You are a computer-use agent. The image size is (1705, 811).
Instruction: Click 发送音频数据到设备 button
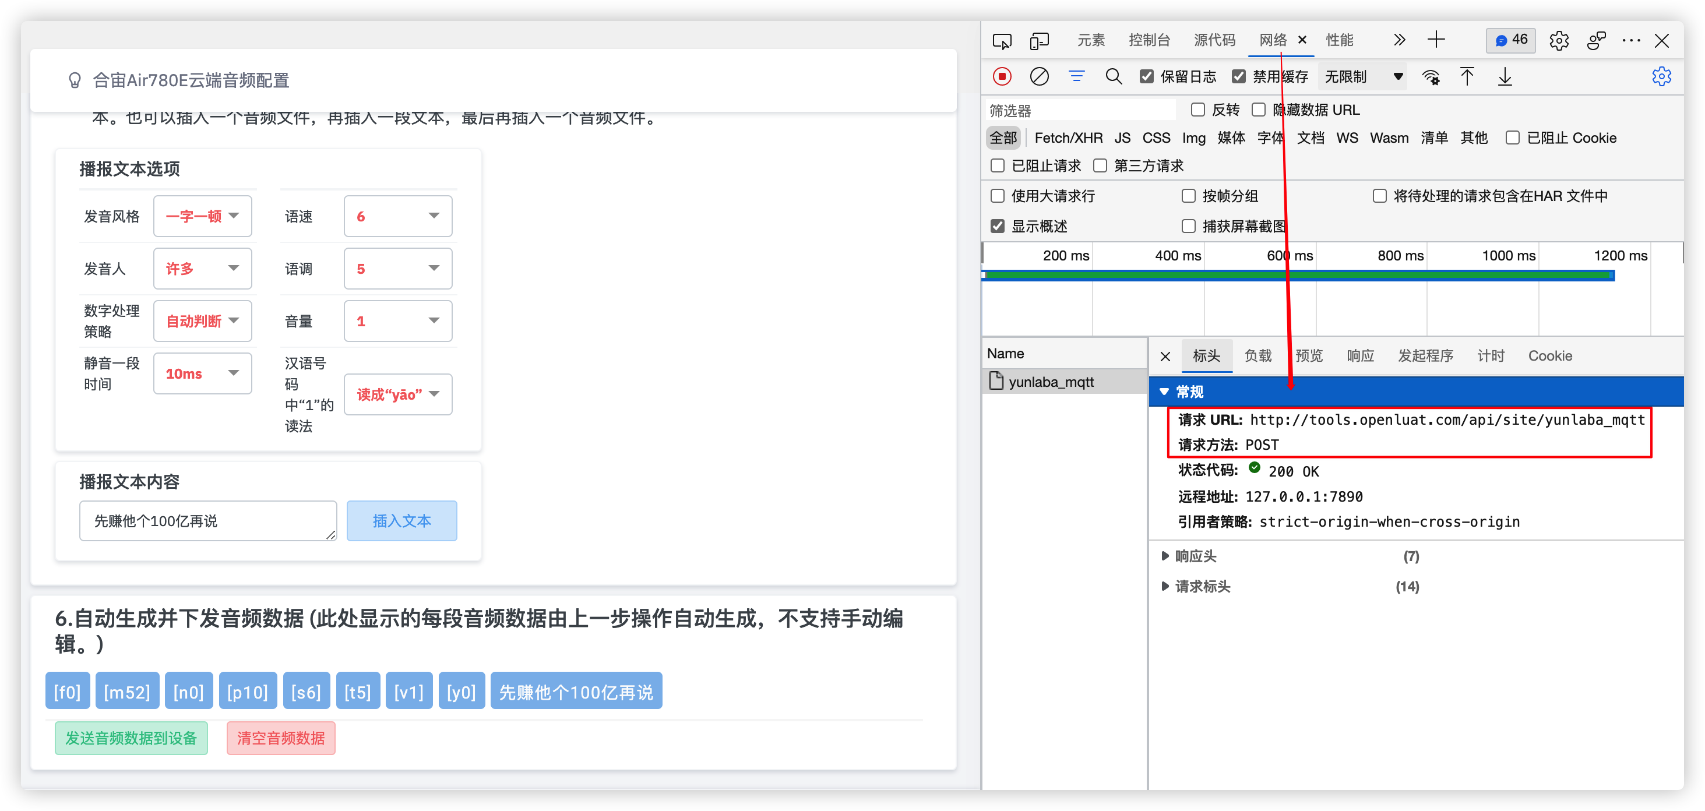131,738
